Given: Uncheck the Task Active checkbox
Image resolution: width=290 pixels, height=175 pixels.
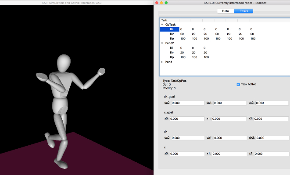Looking at the screenshot, I should point(238,84).
